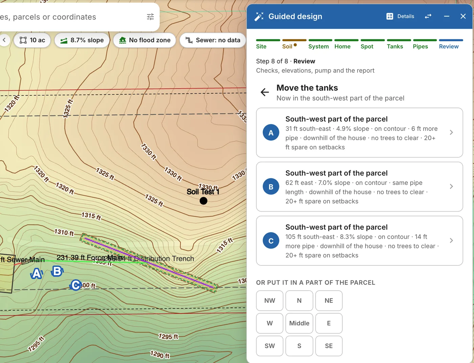Select tank marker B on the map
This screenshot has width=474, height=363.
coord(57,271)
